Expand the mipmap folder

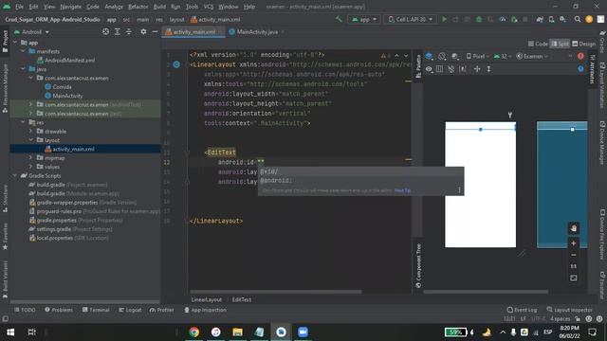(31, 158)
